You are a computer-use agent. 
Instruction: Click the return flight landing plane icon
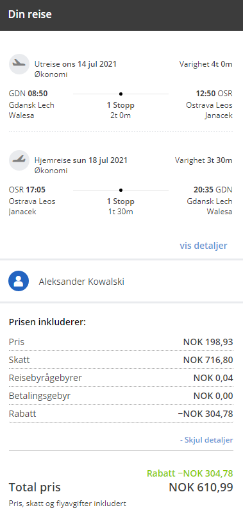click(19, 160)
